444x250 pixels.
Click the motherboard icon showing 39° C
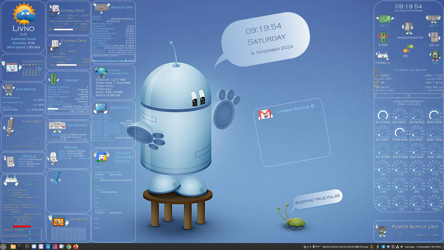point(385,18)
